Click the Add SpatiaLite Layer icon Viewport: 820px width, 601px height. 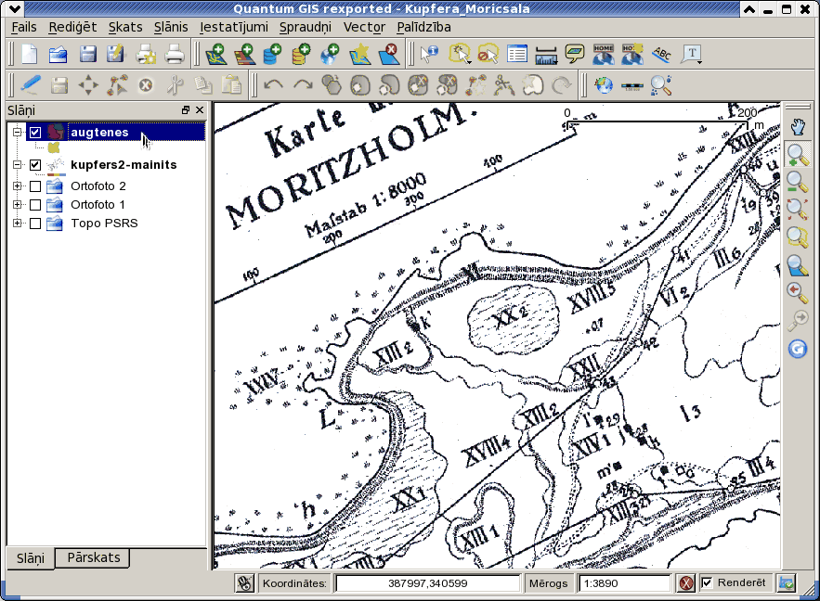pos(301,55)
